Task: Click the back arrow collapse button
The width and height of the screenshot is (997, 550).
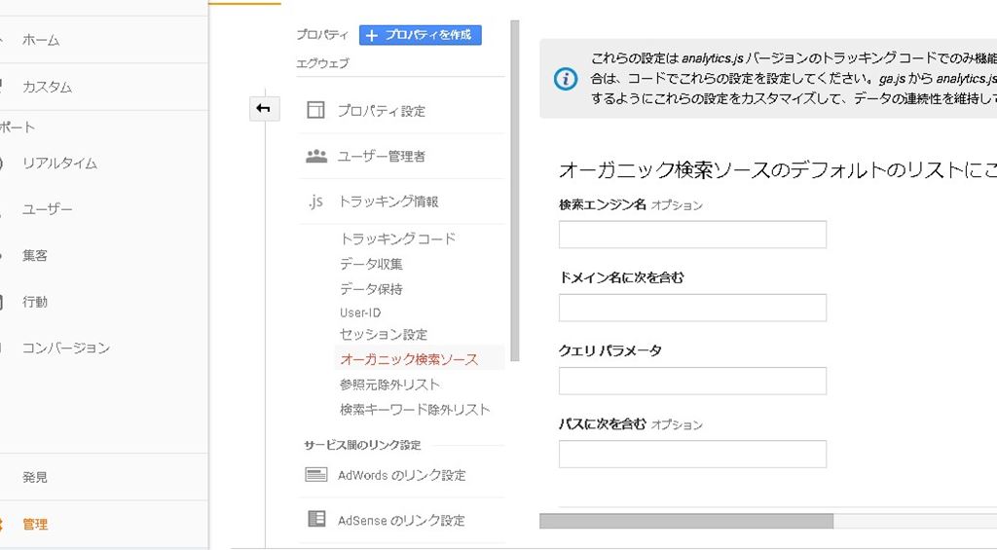Action: (x=263, y=108)
